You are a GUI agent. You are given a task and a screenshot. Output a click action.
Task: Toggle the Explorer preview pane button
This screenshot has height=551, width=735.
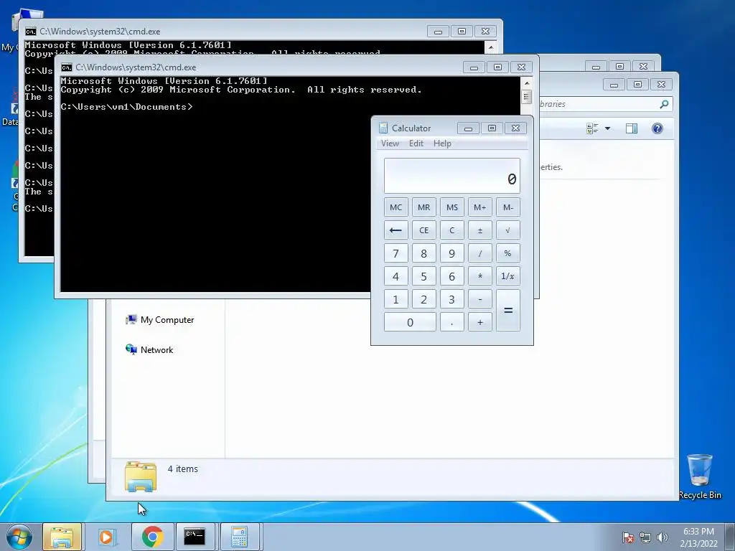point(632,128)
